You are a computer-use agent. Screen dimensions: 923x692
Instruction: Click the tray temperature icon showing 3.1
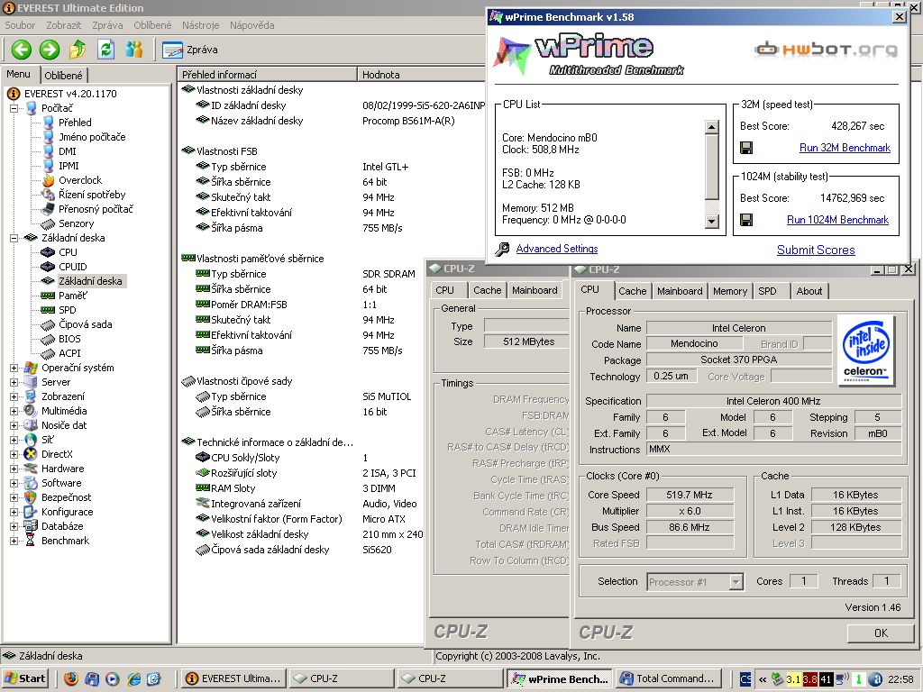(x=793, y=679)
